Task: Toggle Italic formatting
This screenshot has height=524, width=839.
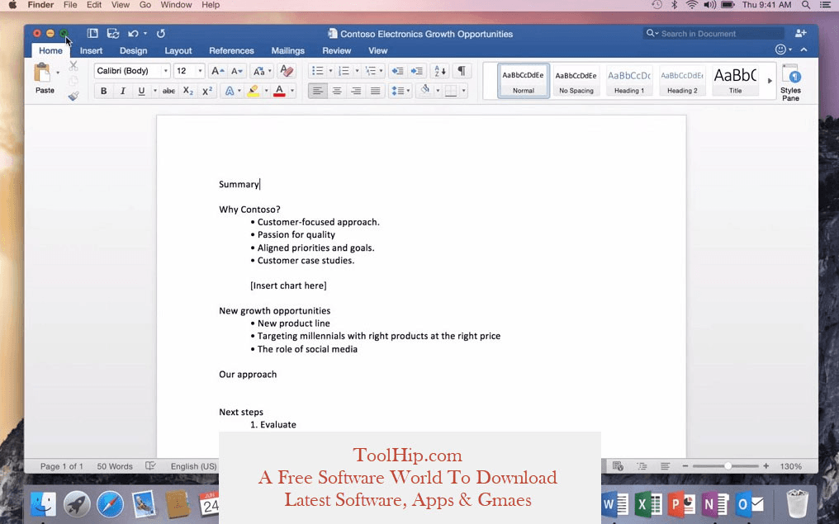Action: pyautogui.click(x=123, y=91)
